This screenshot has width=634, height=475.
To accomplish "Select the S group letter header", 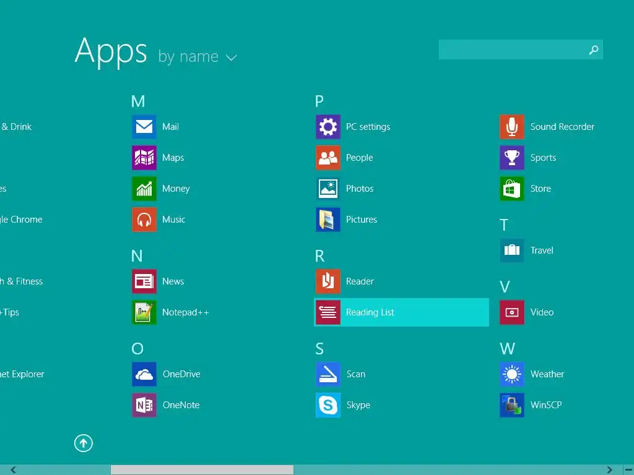I will click(319, 348).
